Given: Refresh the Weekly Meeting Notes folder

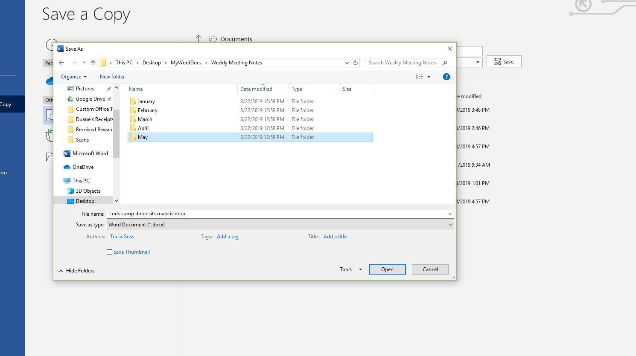Looking at the screenshot, I should [x=356, y=63].
